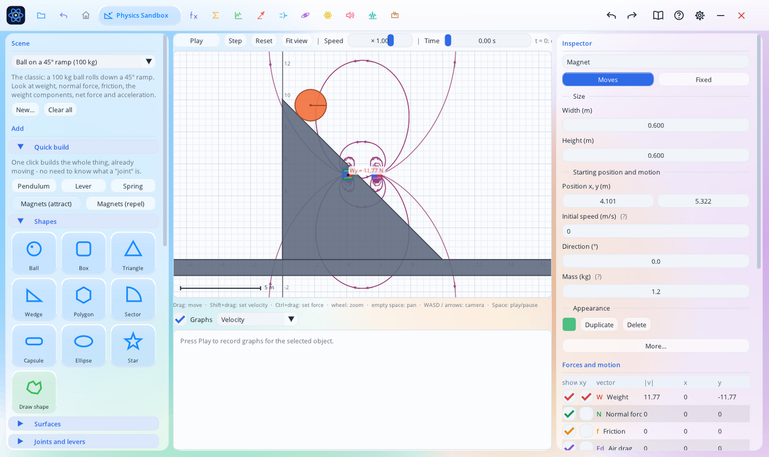Toggle xy components checkbox for Weight
769x457 pixels.
(x=586, y=397)
